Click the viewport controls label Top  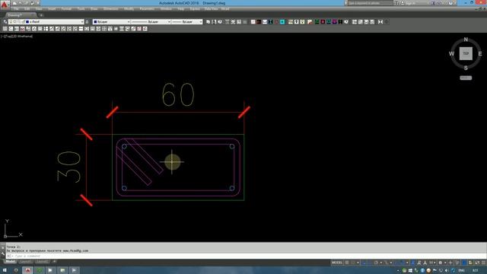pyautogui.click(x=8, y=37)
